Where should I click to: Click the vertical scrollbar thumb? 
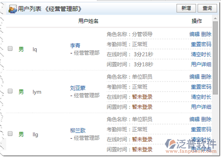click(215, 58)
